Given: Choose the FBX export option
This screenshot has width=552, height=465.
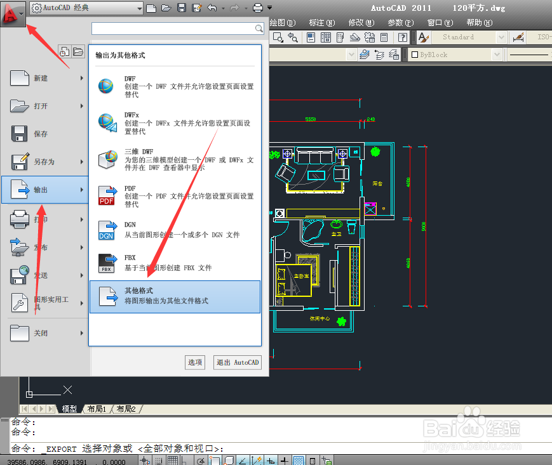Looking at the screenshot, I should [175, 263].
